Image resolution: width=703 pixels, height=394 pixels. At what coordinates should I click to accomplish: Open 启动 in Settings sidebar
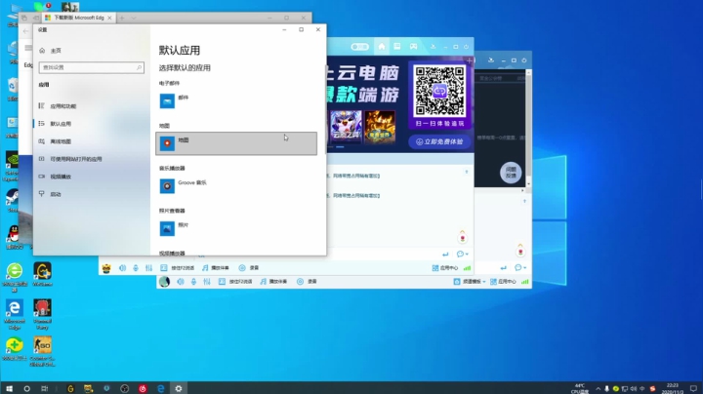coord(50,194)
